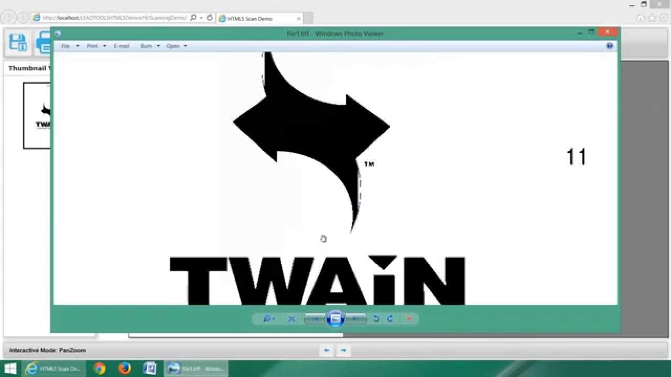This screenshot has width=671, height=377.
Task: Refresh the browser page
Action: 210,18
